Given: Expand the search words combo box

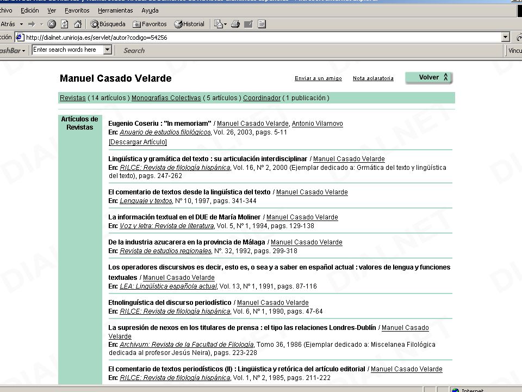Looking at the screenshot, I should click(x=107, y=50).
